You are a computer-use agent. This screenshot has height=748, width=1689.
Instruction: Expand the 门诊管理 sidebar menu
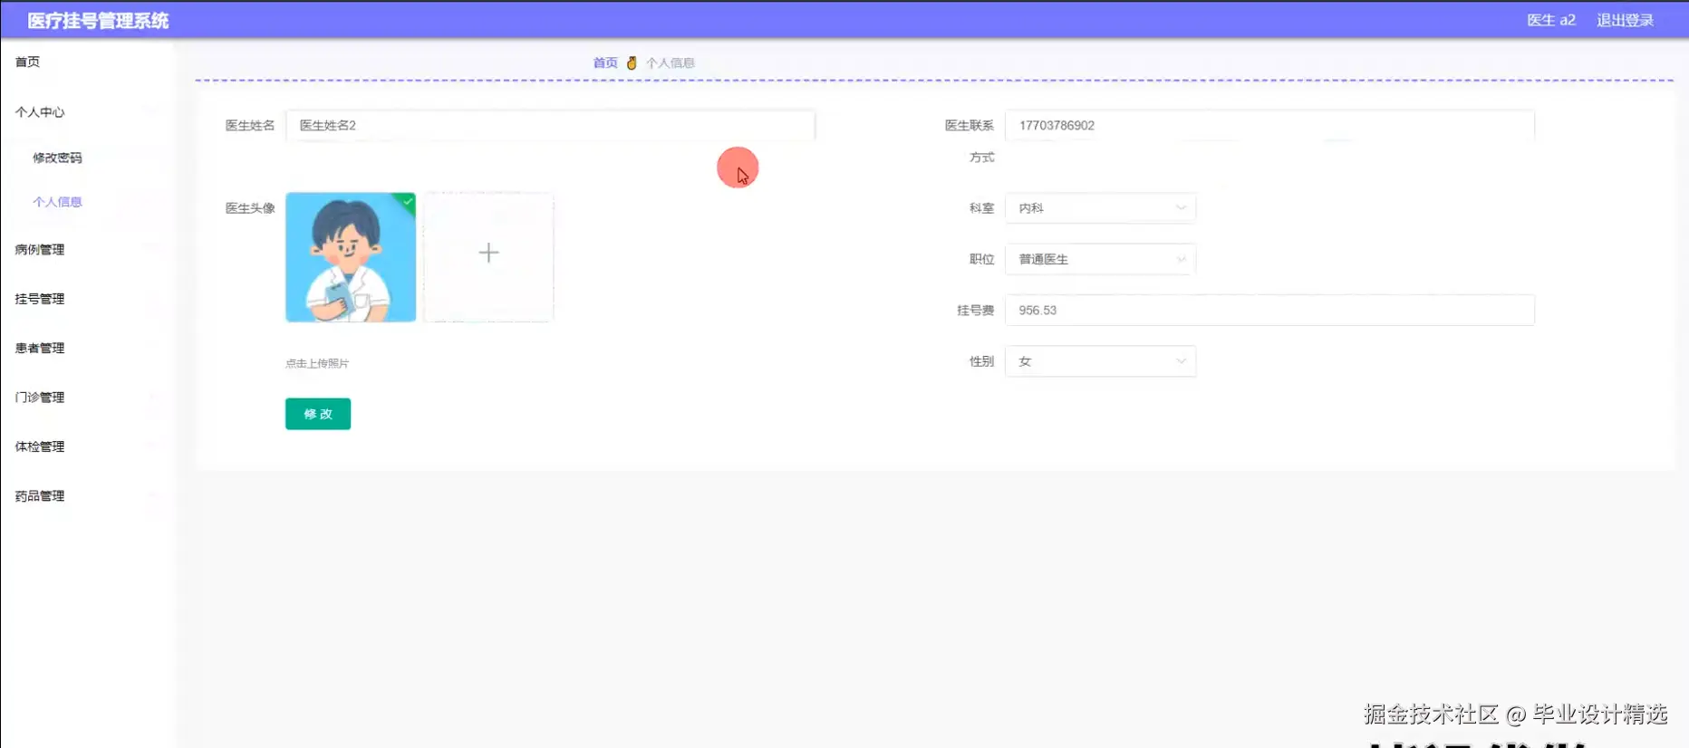[x=40, y=398]
